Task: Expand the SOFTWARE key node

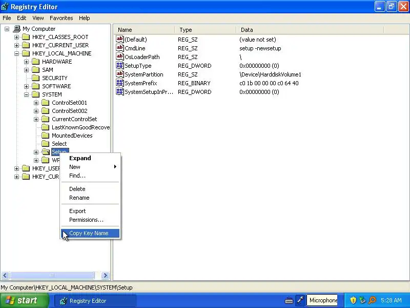Action: [x=27, y=86]
